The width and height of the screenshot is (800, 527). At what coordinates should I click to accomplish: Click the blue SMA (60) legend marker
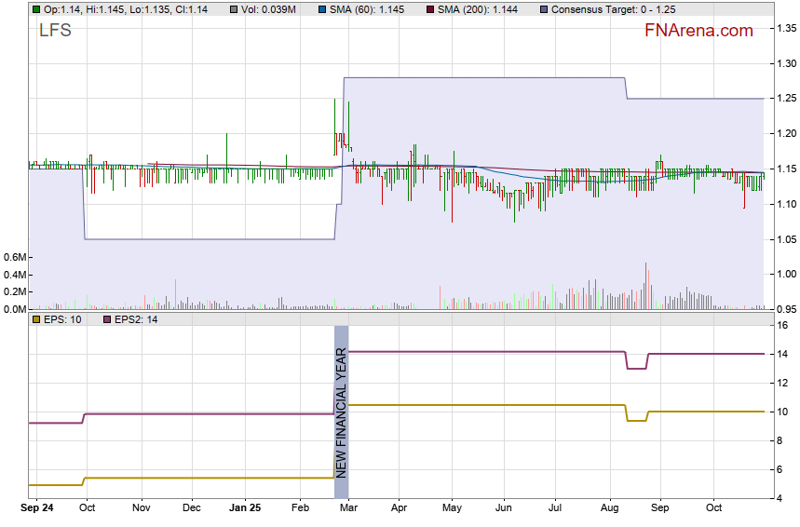[x=322, y=9]
